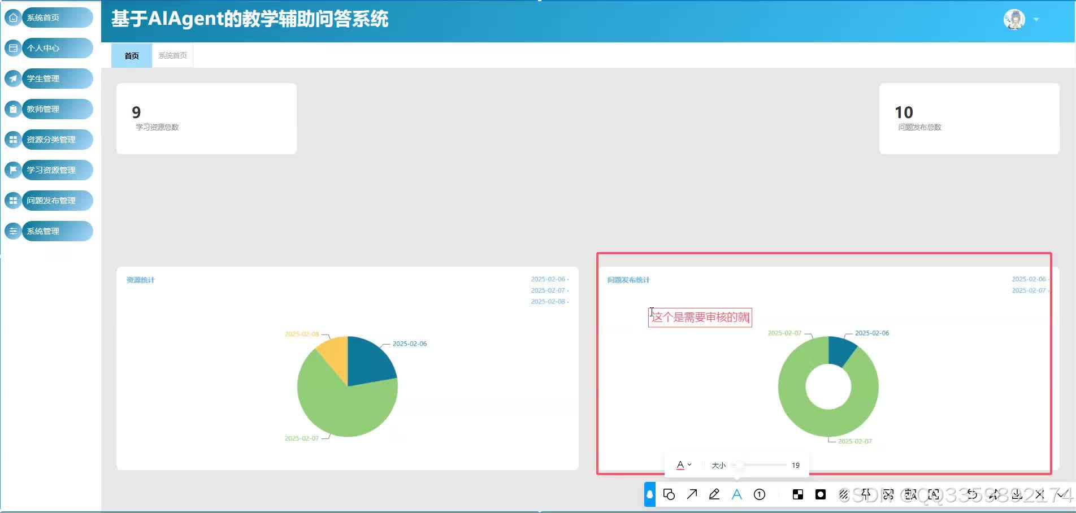
Task: Adjust the font size slider
Action: point(760,465)
